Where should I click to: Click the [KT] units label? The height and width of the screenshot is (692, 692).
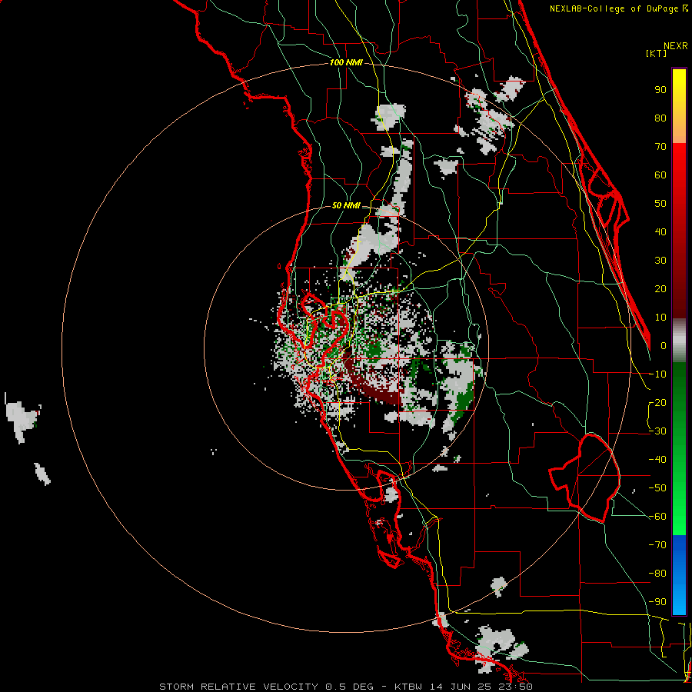click(656, 53)
